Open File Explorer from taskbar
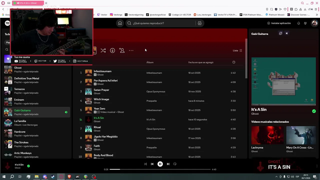320x180 pixels. (36, 177)
